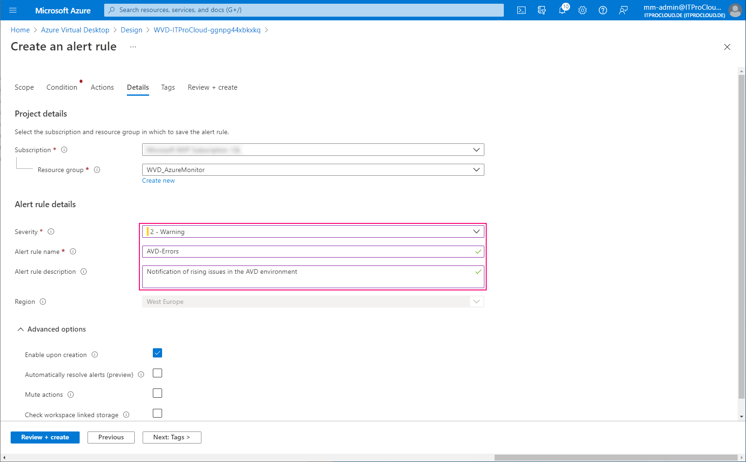Check workspace linked storage checkbox

pyautogui.click(x=157, y=413)
